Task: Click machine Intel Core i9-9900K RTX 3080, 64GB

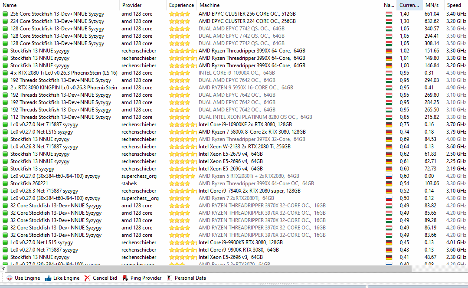Action: (x=239, y=250)
